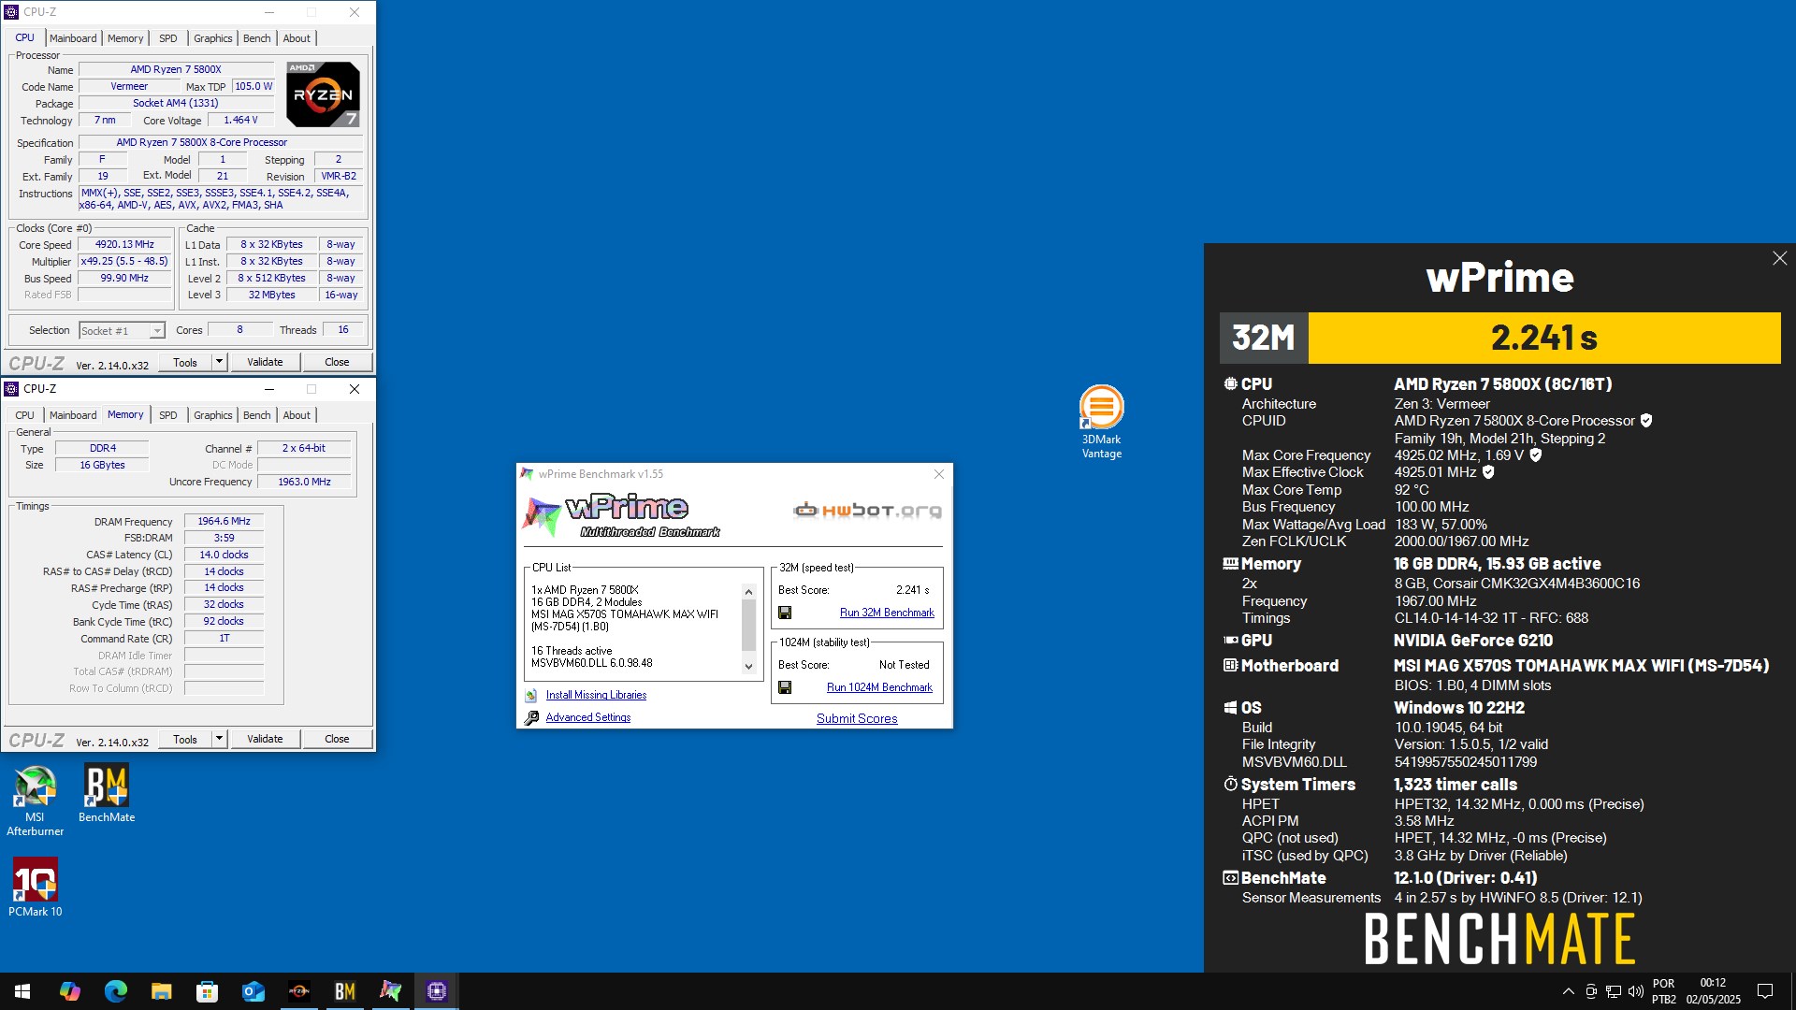1796x1010 pixels.
Task: Click Tools button in upper CPU-Z
Action: tap(185, 362)
